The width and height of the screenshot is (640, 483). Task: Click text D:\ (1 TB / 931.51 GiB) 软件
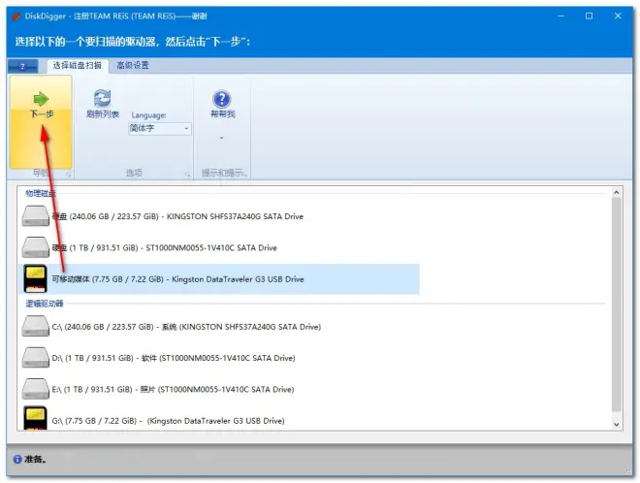click(x=174, y=358)
